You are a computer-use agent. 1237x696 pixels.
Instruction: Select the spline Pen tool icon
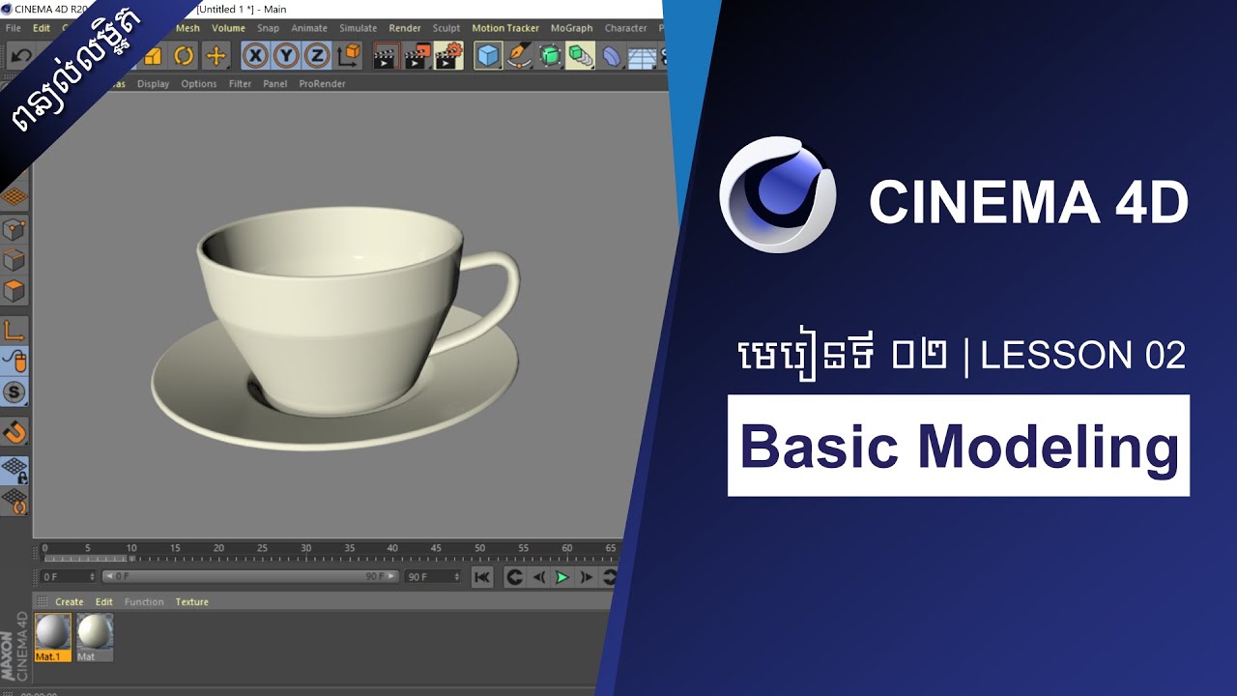point(519,56)
